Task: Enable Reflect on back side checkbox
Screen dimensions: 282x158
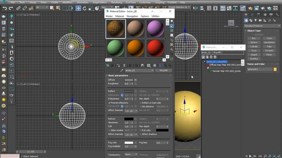Action: pyautogui.click(x=141, y=103)
